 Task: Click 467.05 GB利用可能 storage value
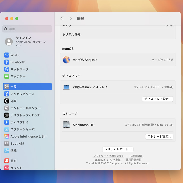point(140,125)
